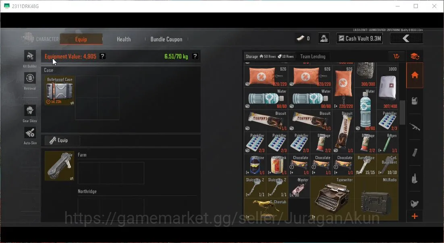Viewport: 444px width, 243px height.
Task: Open the team members icon
Action: coord(324,38)
